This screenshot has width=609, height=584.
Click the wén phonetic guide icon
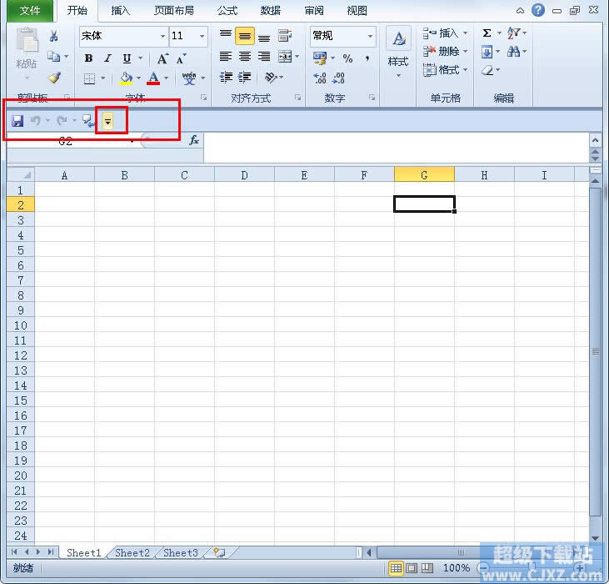(x=189, y=78)
